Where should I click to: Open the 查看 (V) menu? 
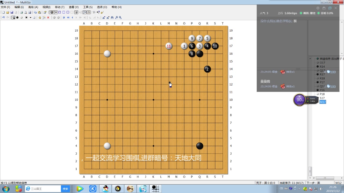74,7
